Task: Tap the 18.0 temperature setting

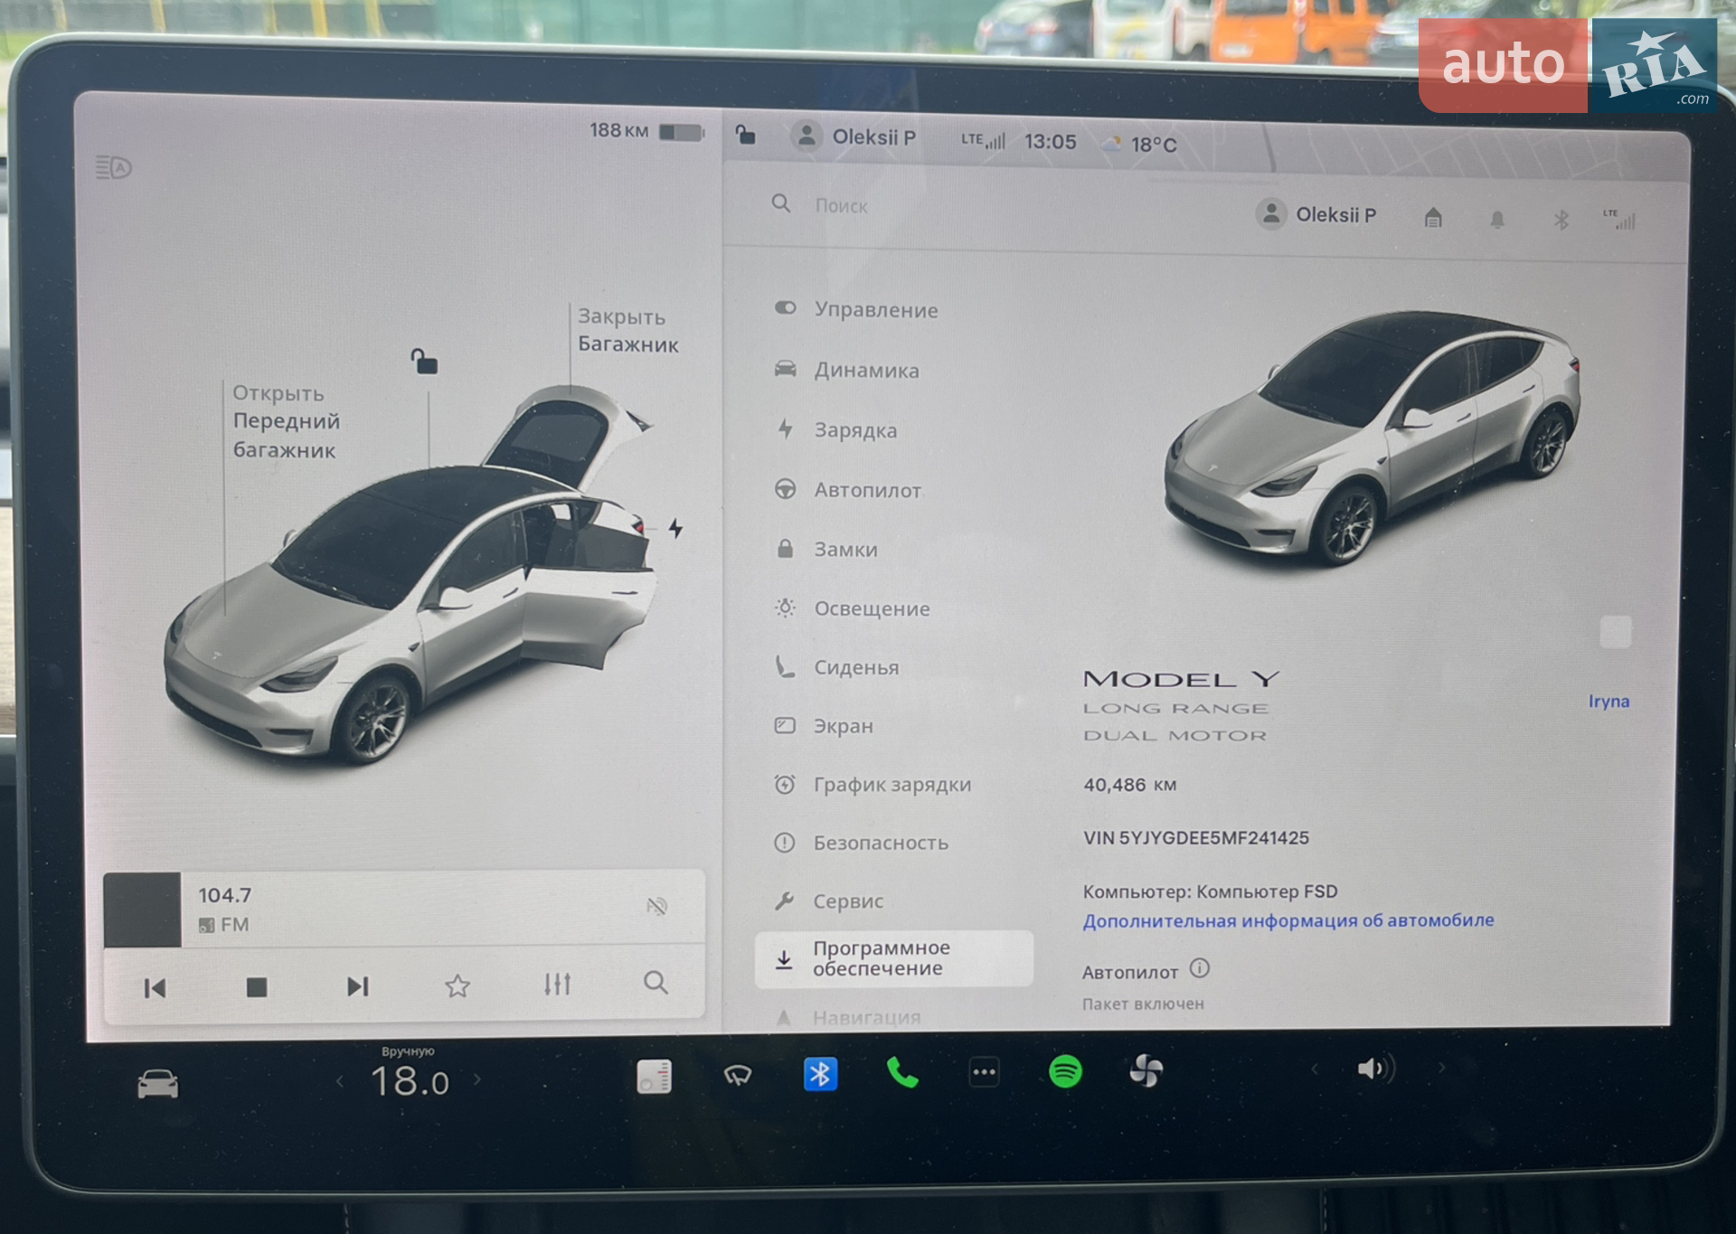Action: [410, 1081]
